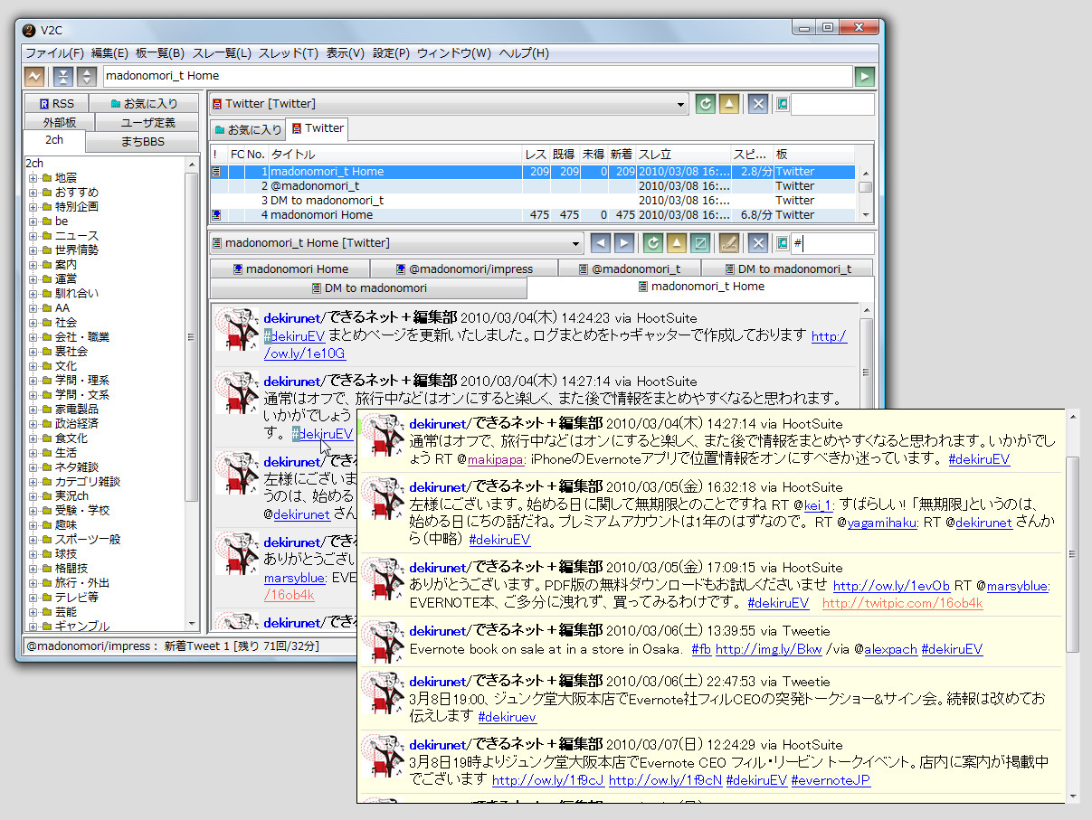The height and width of the screenshot is (820, 1092).
Task: Navigate back with the left arrow icon
Action: [600, 242]
